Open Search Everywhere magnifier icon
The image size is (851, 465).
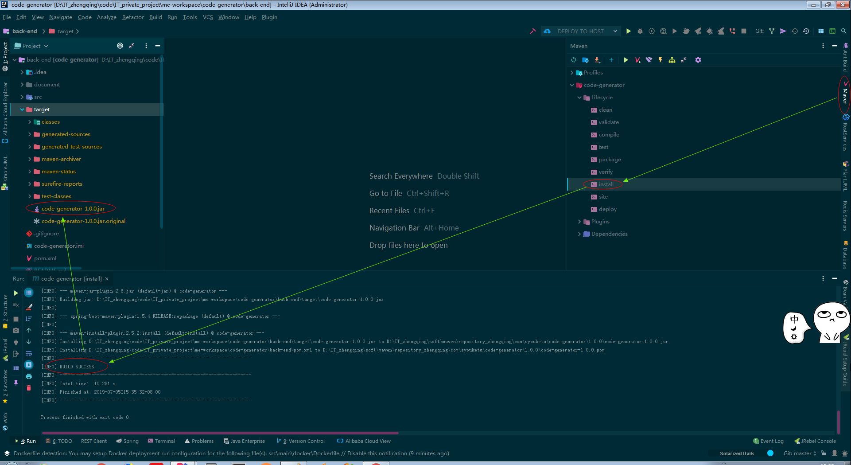[x=844, y=31]
